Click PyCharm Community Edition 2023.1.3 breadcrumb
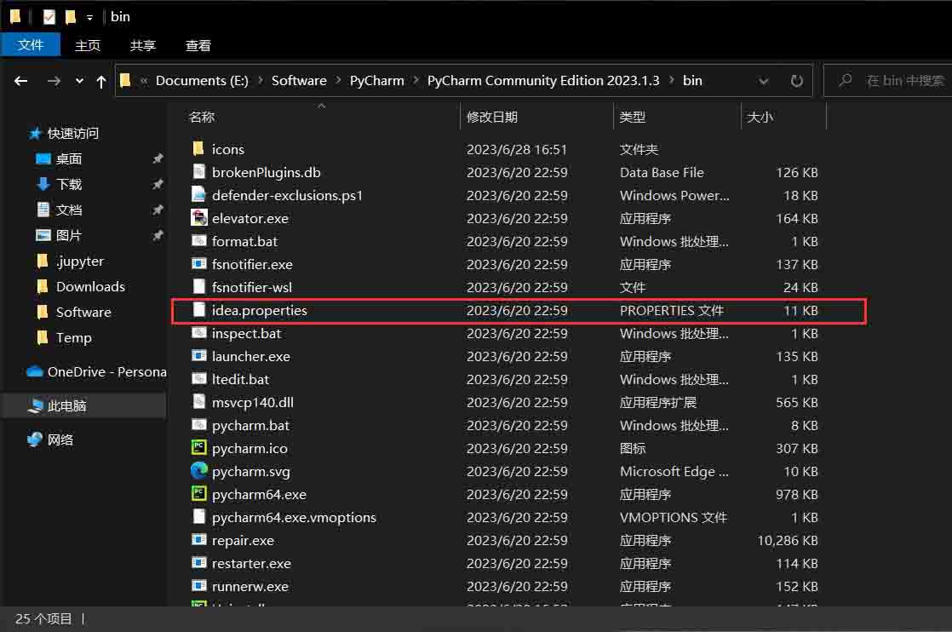The image size is (952, 632). click(542, 81)
